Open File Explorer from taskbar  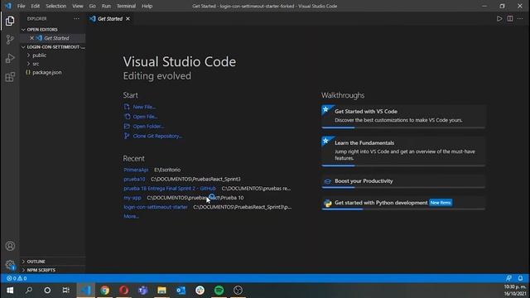click(x=162, y=291)
